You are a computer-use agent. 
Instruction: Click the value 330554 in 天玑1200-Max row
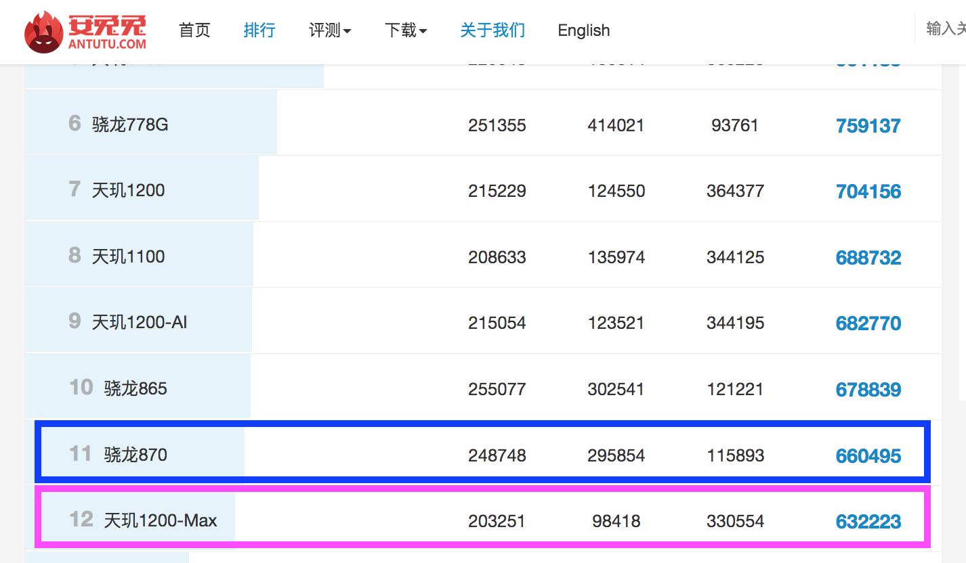tap(736, 521)
